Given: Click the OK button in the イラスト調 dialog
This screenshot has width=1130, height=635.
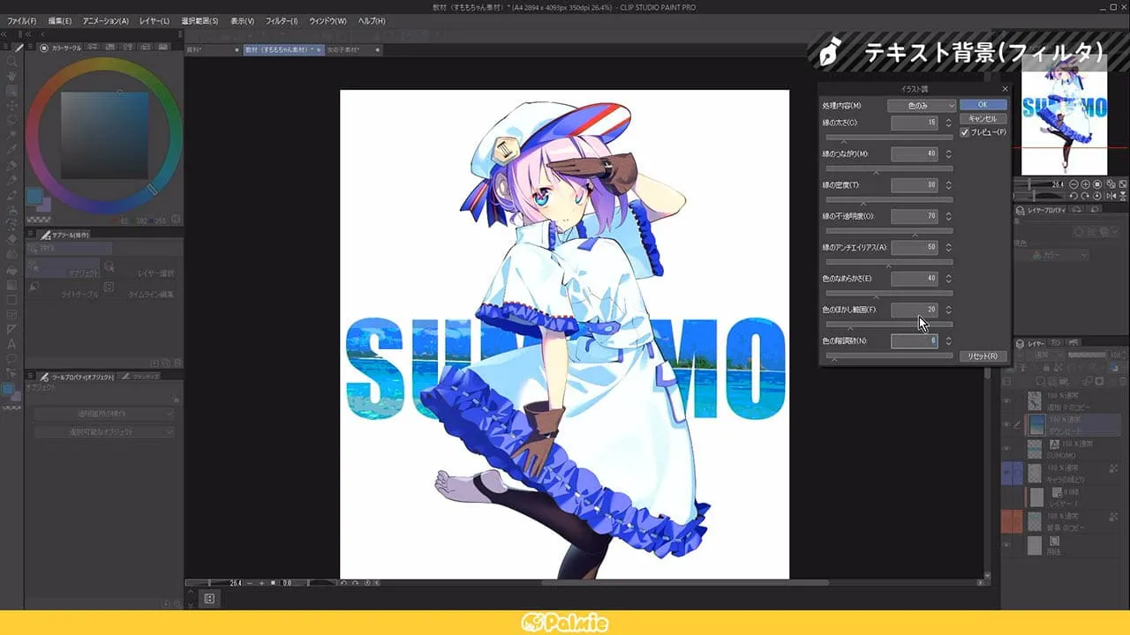Looking at the screenshot, I should tap(983, 104).
